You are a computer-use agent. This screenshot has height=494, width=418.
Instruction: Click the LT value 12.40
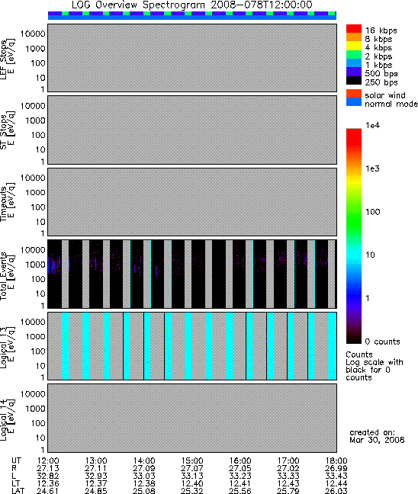click(x=192, y=483)
